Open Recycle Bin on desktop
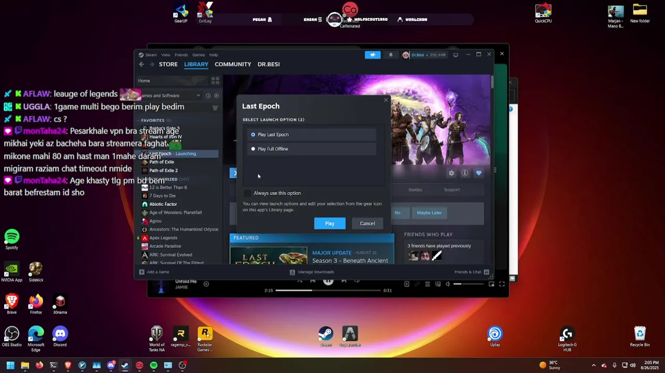Screen dimensions: 665x373 point(640,337)
